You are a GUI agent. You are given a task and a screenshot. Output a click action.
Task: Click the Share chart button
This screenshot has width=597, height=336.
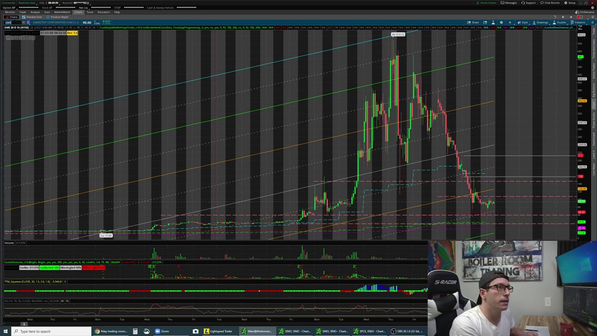(473, 22)
